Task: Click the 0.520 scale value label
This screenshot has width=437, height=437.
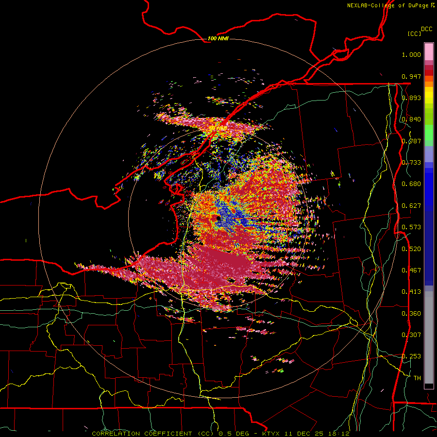Action: (411, 249)
